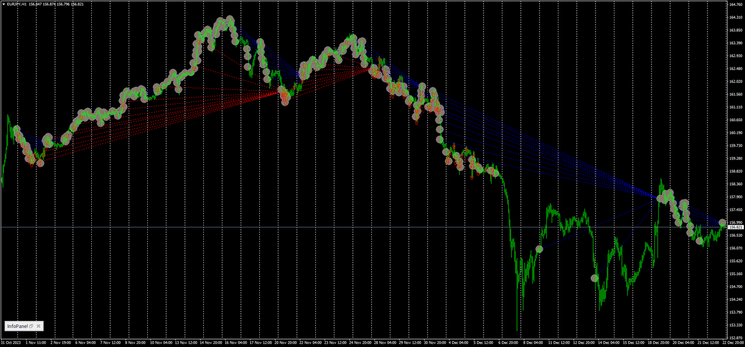Click the 164.760 price scale value
The width and height of the screenshot is (745, 347).
tap(736, 5)
